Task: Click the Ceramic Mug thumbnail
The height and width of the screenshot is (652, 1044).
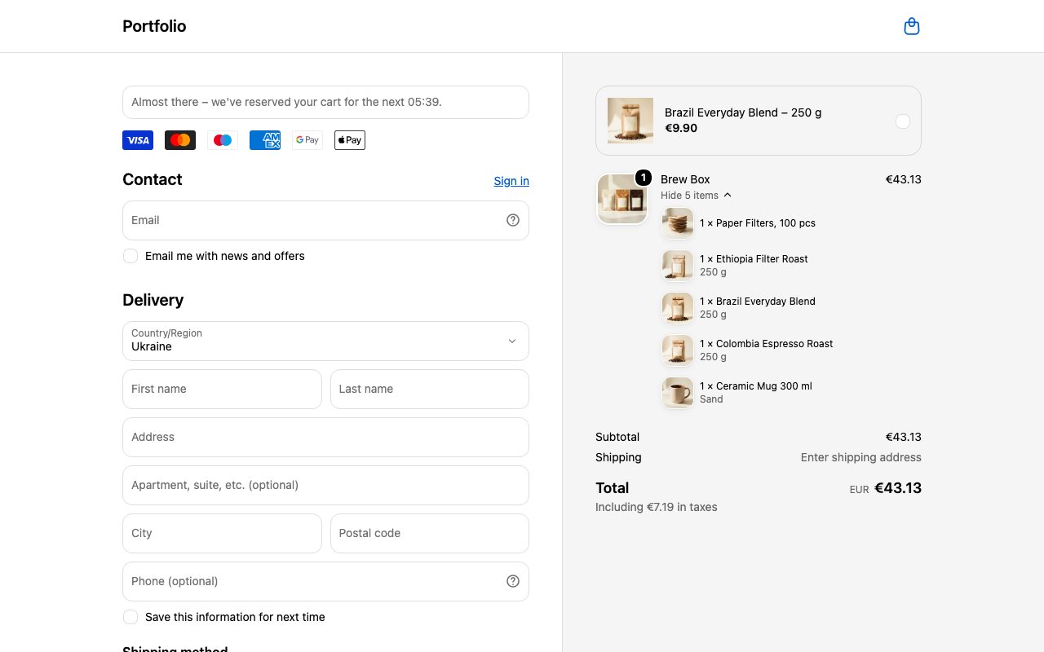Action: 678,393
